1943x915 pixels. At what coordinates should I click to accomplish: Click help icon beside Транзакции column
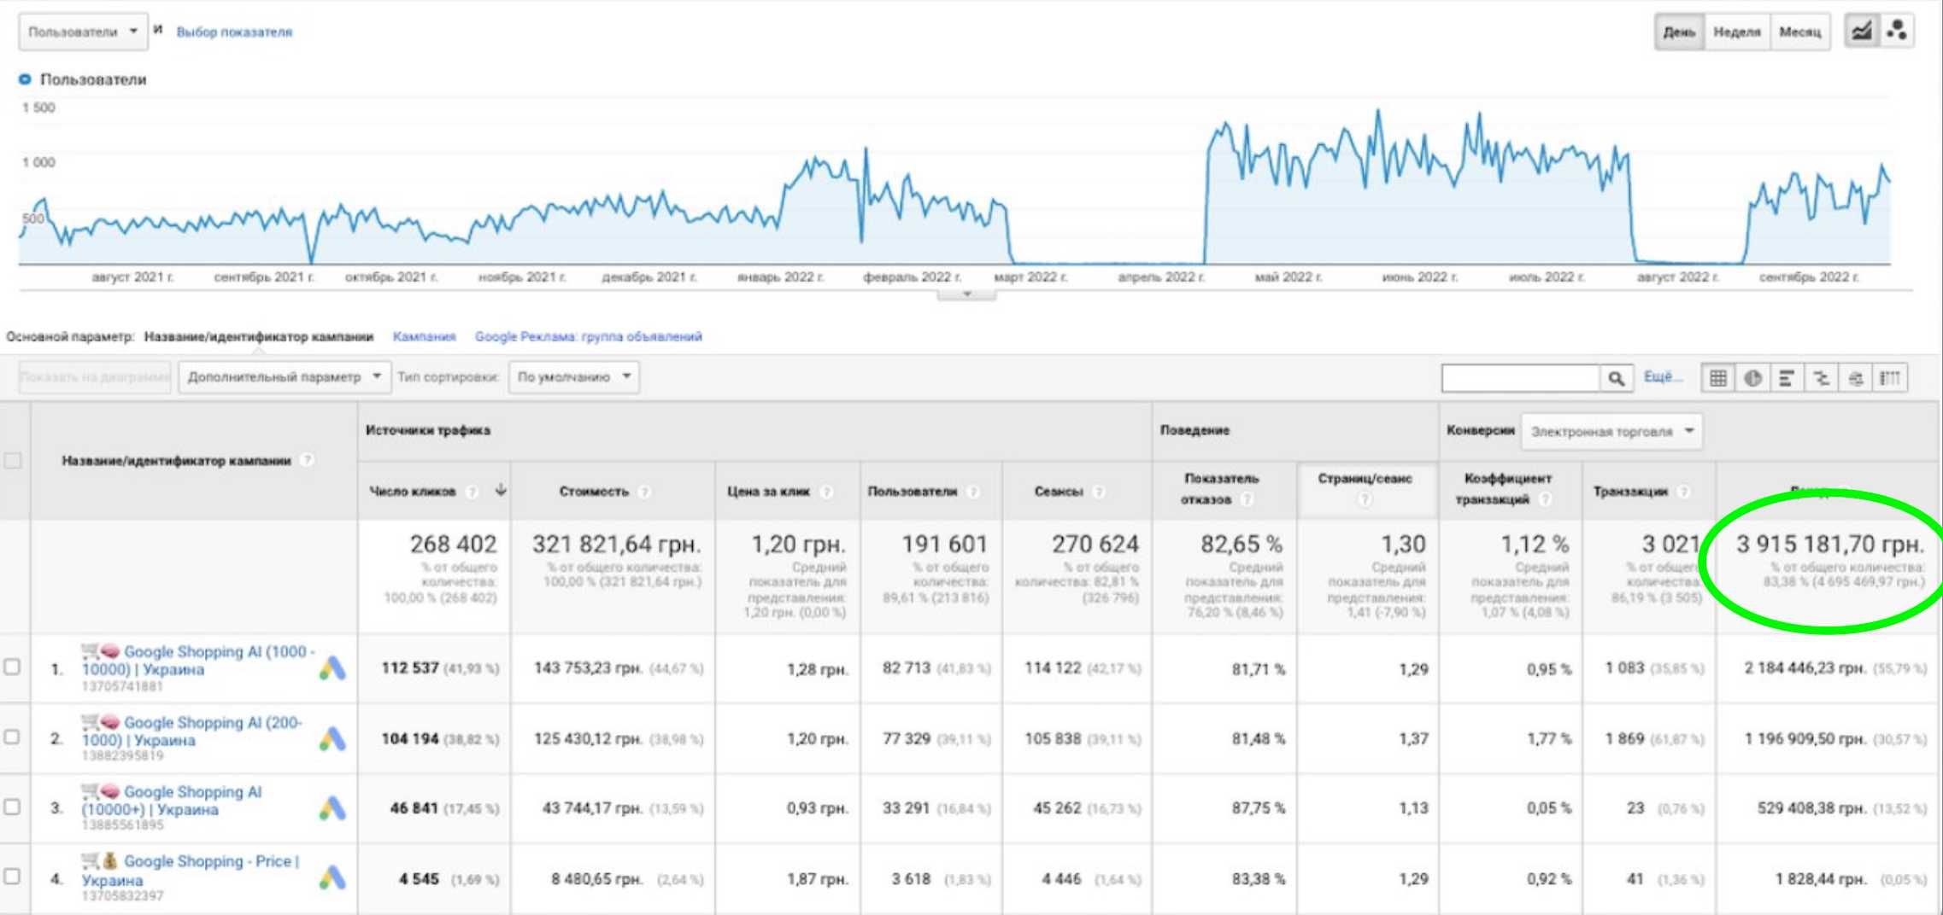1683,492
